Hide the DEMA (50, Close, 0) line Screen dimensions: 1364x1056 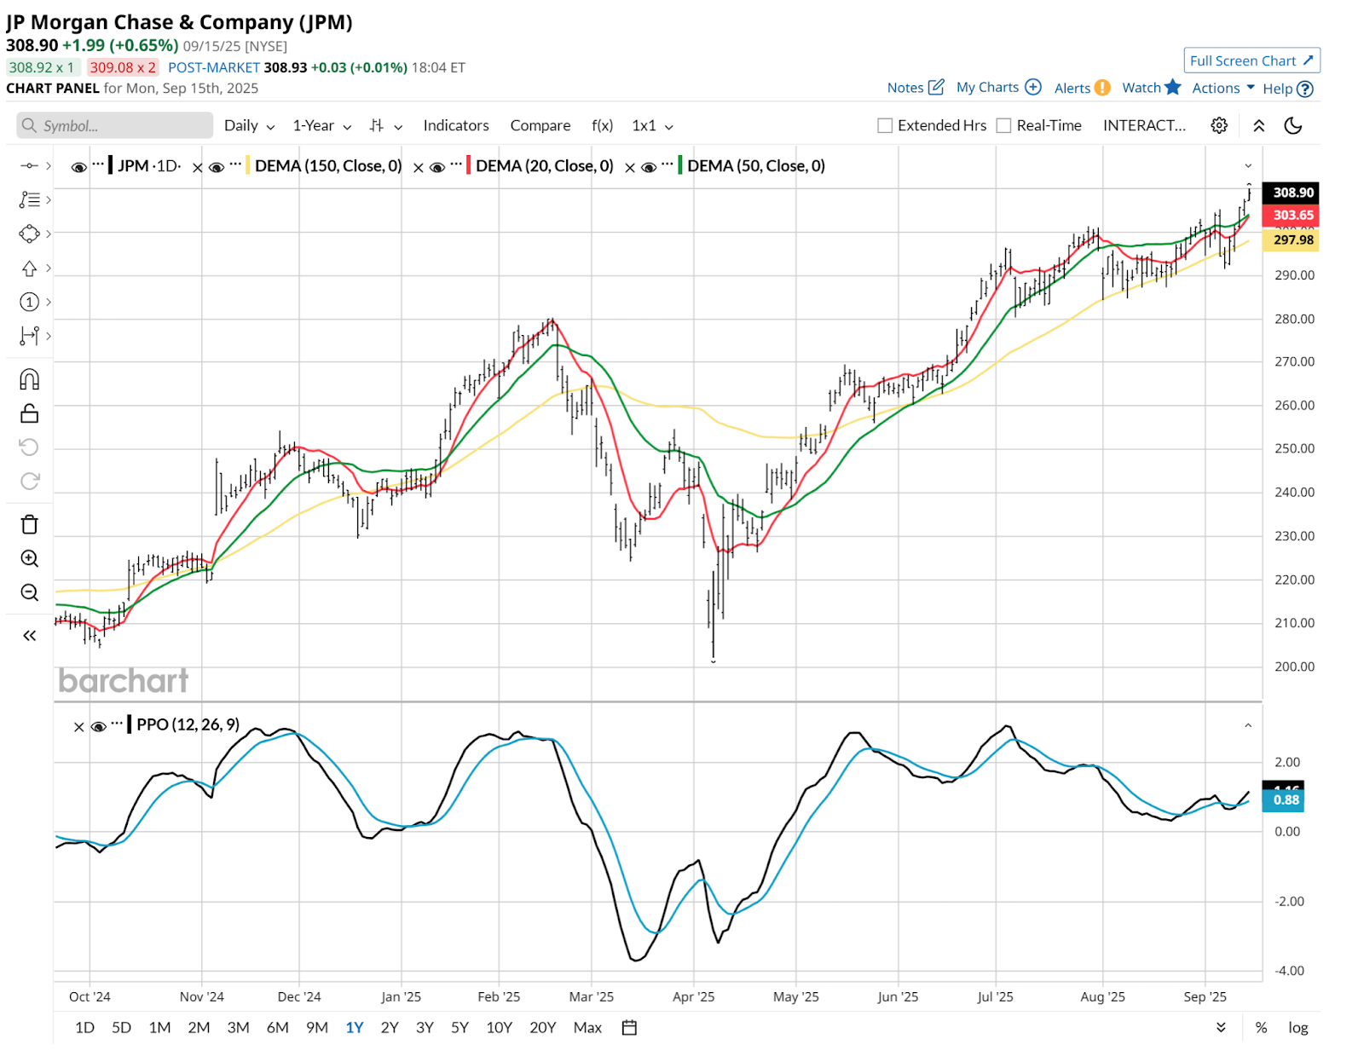coord(649,167)
